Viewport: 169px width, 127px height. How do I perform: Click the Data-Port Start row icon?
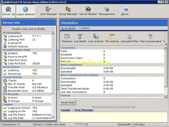coord(5,60)
